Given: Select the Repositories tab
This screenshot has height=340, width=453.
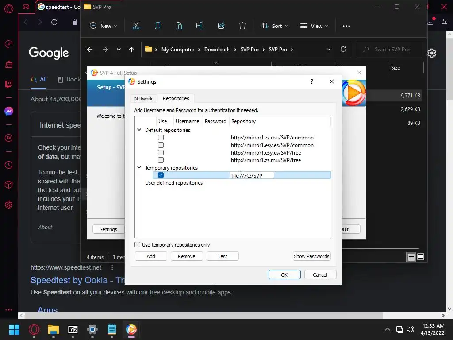Looking at the screenshot, I should pyautogui.click(x=176, y=98).
